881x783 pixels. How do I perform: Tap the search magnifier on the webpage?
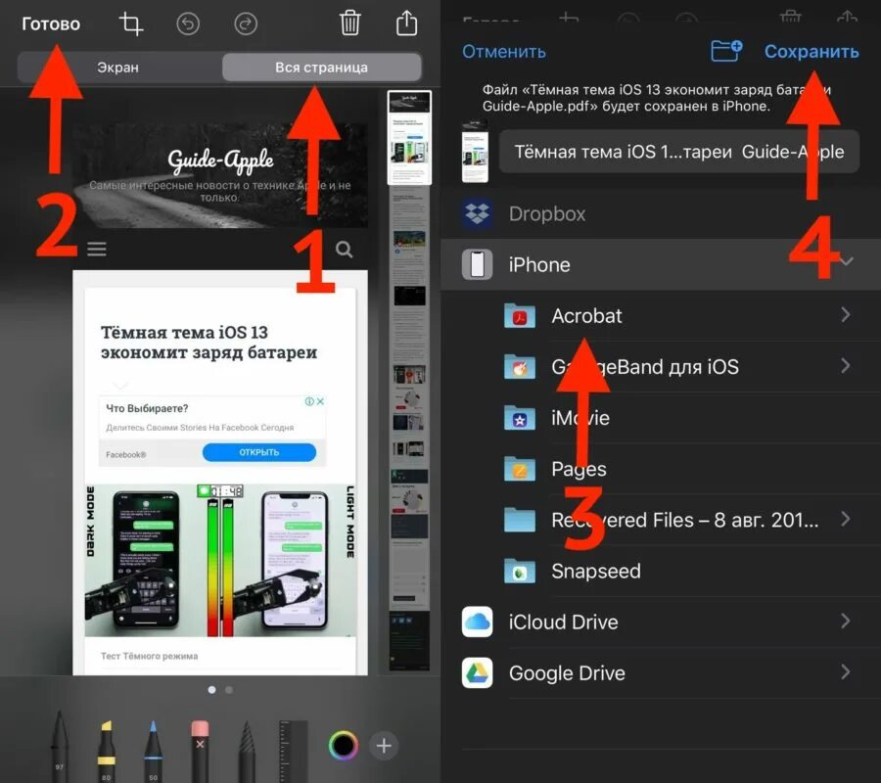point(344,249)
